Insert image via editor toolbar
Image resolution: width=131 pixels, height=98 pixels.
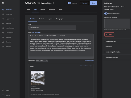click(x=50, y=36)
